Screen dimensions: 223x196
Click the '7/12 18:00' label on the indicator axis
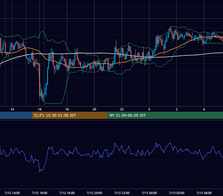[x=67, y=193]
